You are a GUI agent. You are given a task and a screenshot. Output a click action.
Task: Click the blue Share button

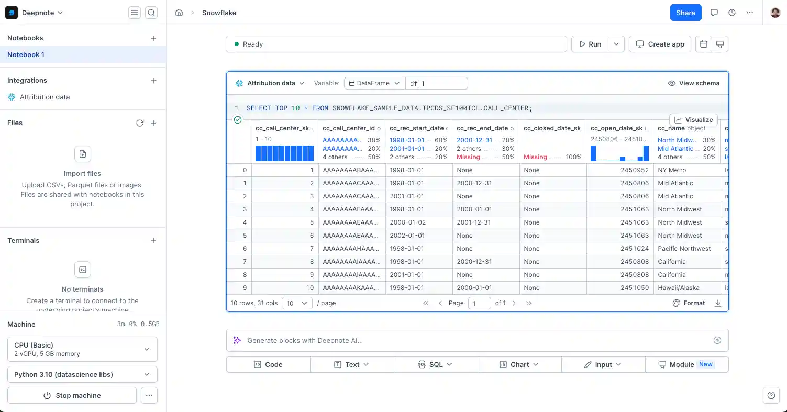click(685, 13)
